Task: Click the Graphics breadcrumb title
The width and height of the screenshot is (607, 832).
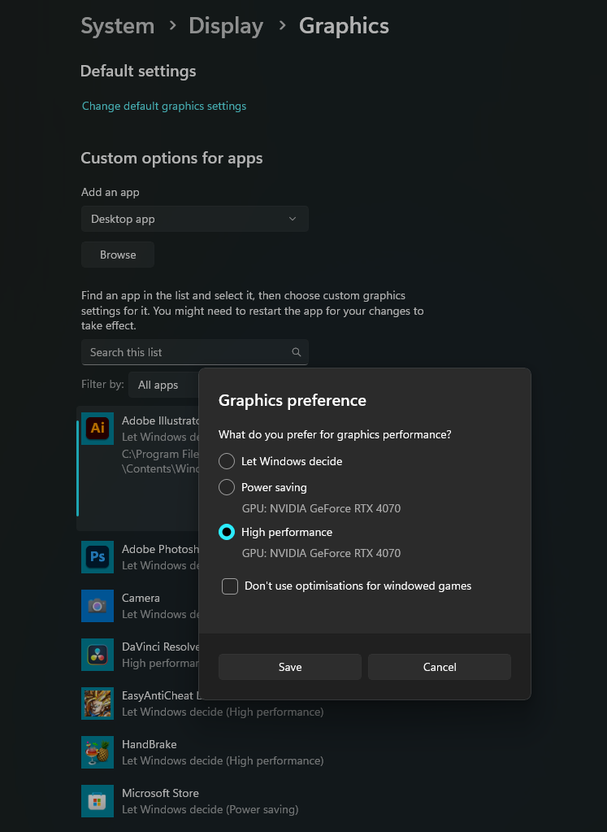Action: coord(344,26)
